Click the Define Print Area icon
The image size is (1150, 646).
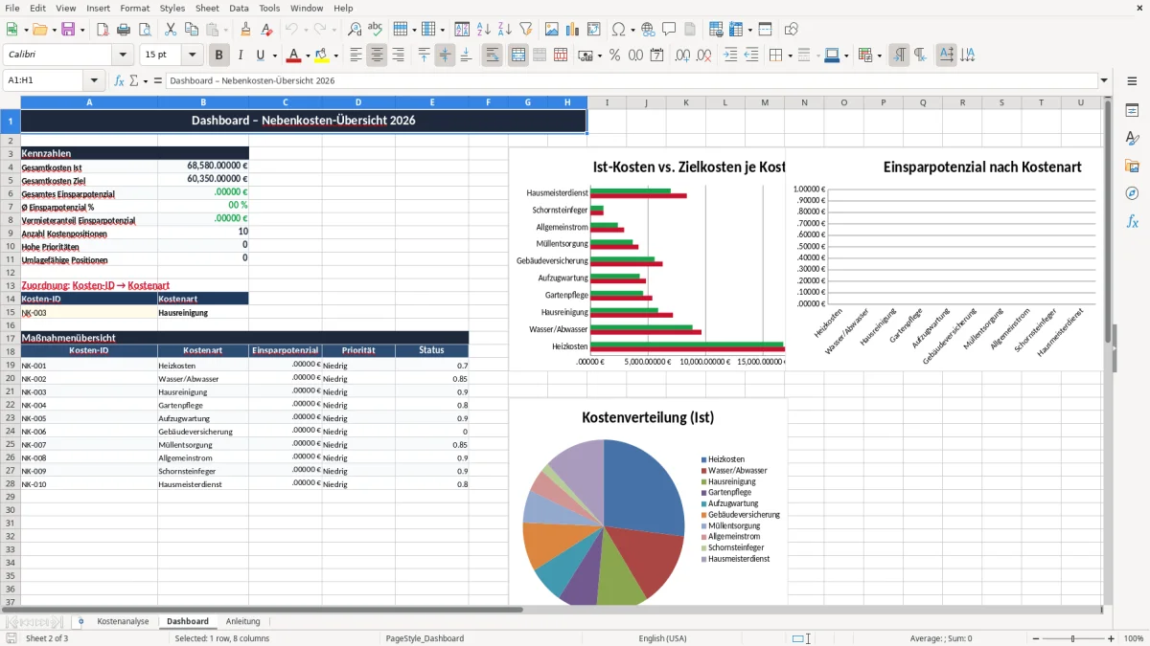[x=717, y=30]
